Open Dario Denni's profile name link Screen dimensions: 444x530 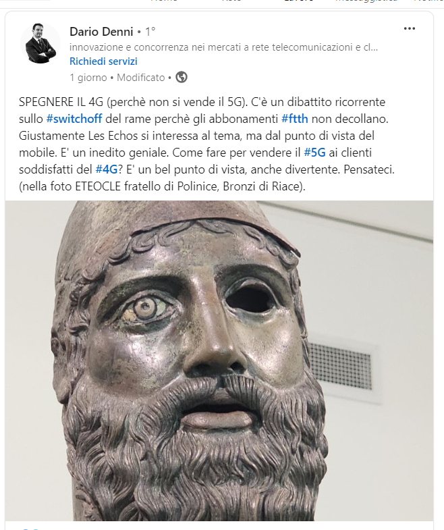101,32
